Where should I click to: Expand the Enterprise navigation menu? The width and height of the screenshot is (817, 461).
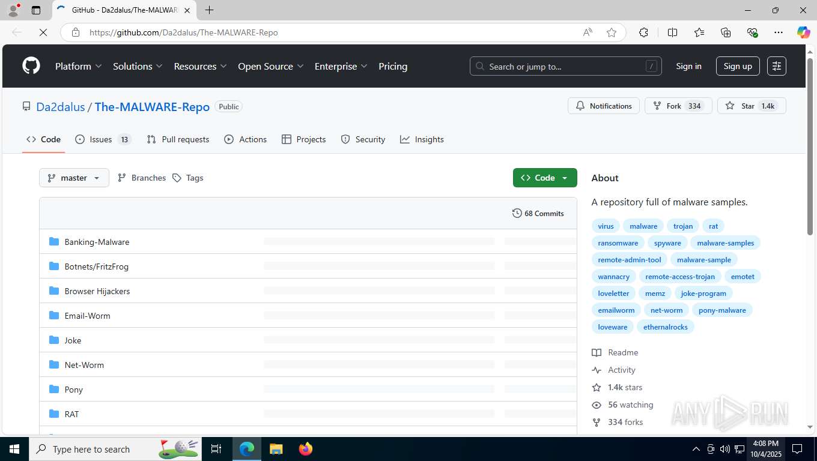pyautogui.click(x=341, y=66)
